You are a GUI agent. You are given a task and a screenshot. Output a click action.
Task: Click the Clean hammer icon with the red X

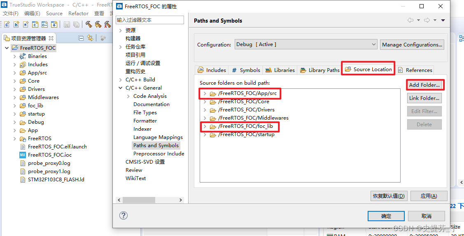(107, 25)
